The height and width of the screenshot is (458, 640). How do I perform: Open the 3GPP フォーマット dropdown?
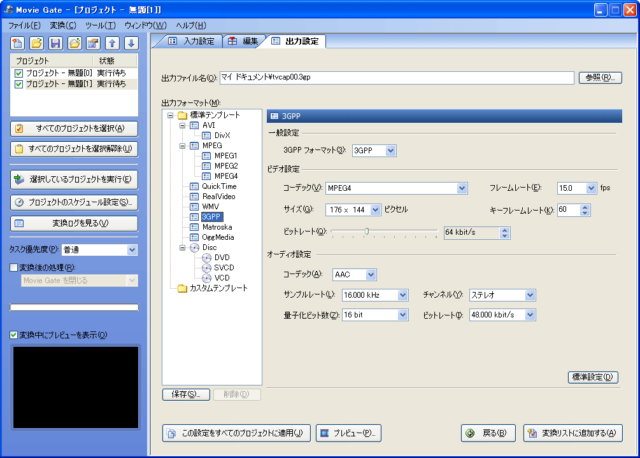(x=390, y=151)
